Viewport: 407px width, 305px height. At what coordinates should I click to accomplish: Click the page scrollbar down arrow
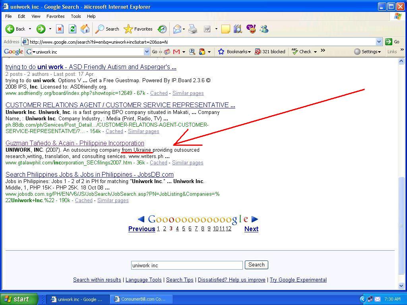pyautogui.click(x=401, y=286)
